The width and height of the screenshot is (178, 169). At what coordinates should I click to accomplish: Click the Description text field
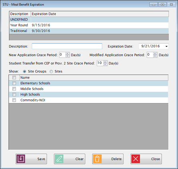(67, 46)
